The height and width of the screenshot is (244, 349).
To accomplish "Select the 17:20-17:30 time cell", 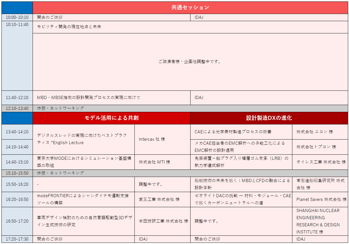I will pos(17,239).
